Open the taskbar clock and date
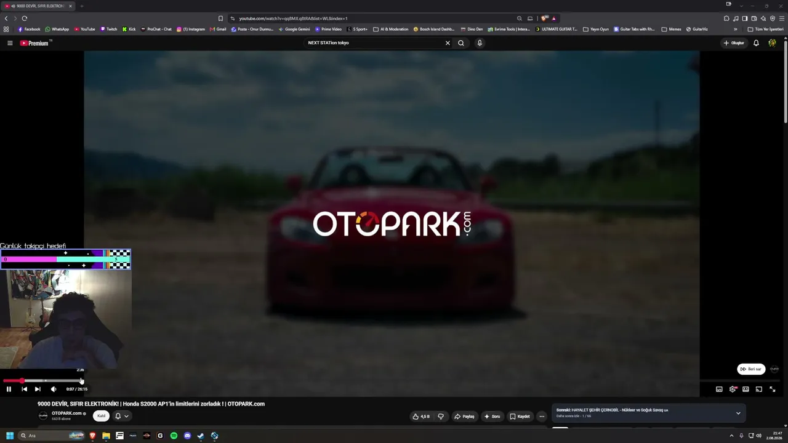 [x=774, y=436]
